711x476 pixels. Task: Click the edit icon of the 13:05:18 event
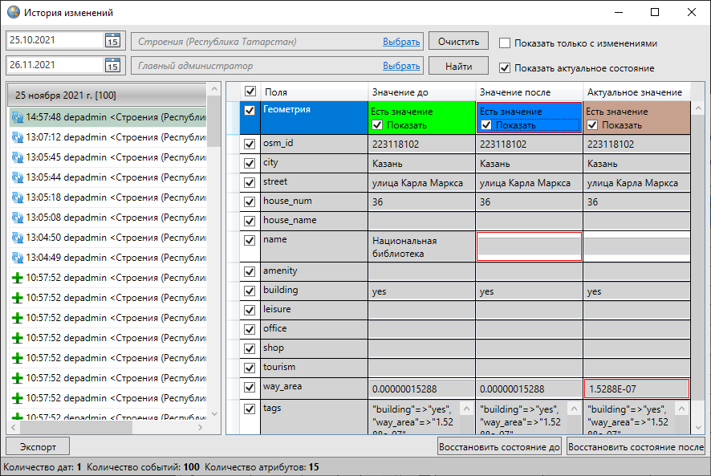(x=17, y=197)
